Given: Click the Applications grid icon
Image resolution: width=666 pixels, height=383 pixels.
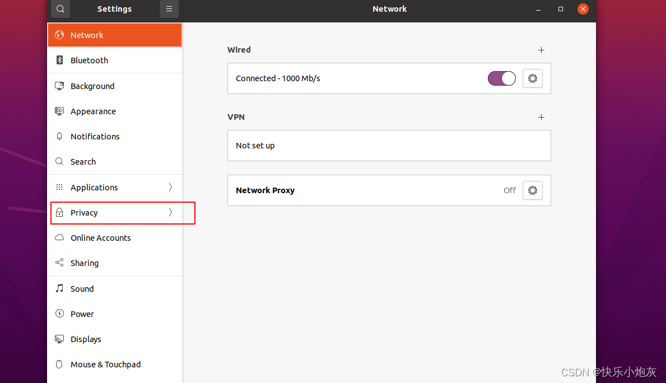Looking at the screenshot, I should click(59, 187).
